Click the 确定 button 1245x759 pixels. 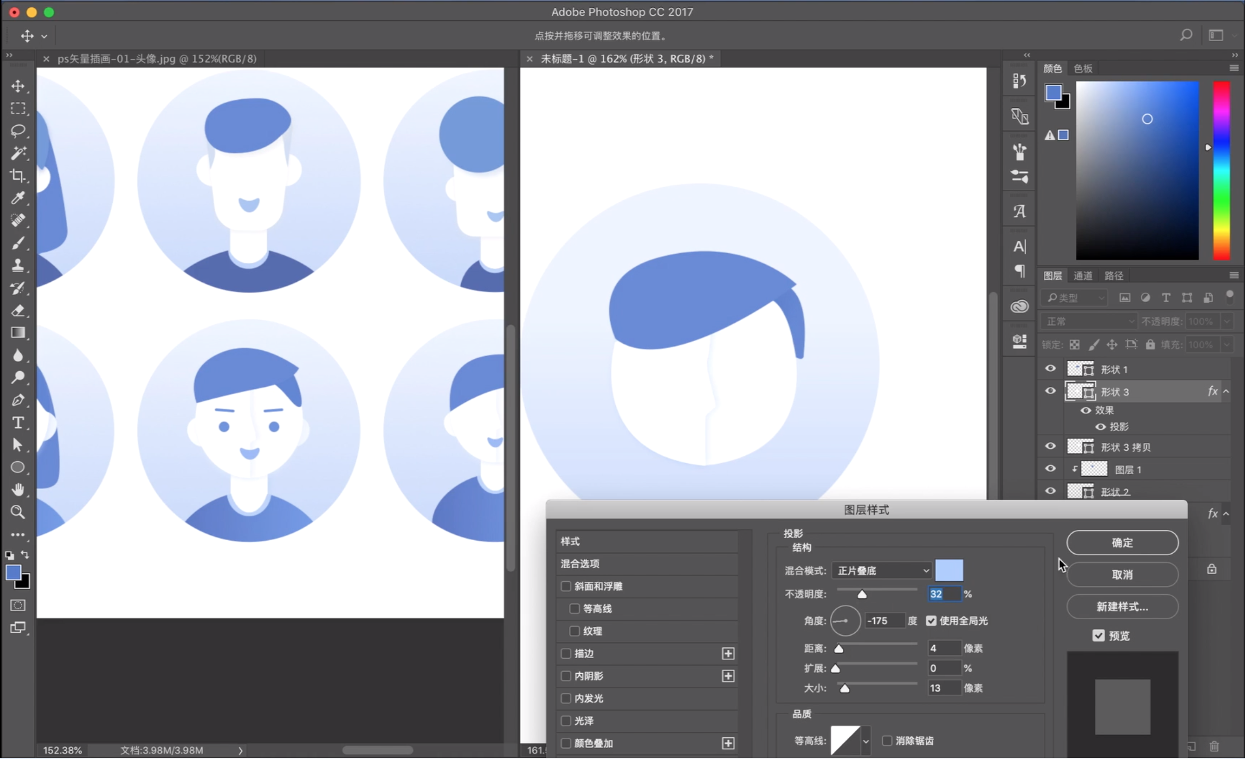point(1122,543)
